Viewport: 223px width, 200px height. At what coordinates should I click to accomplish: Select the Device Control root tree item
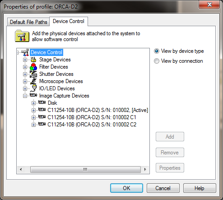pyautogui.click(x=46, y=52)
